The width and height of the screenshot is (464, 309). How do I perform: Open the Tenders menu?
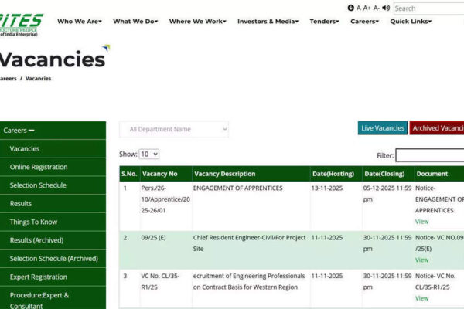pos(324,22)
